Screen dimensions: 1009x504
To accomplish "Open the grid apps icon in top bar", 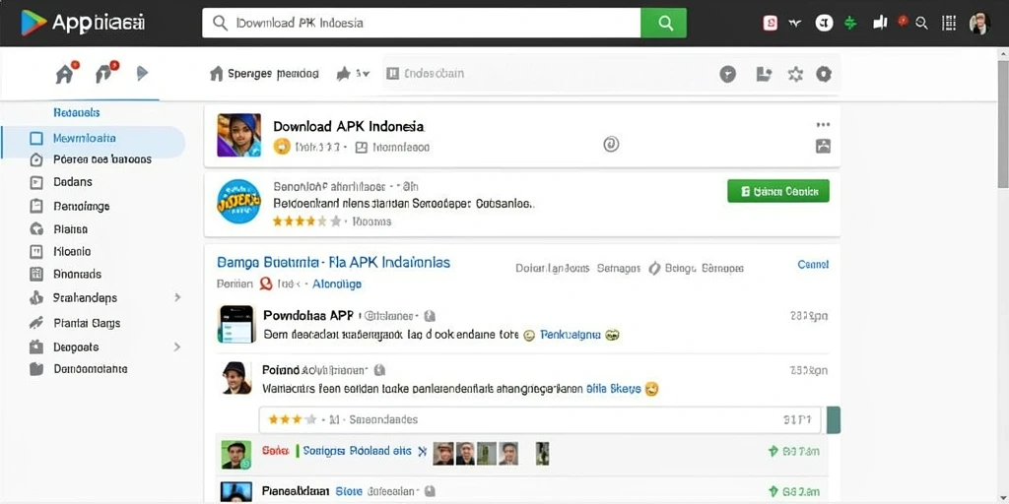I will pos(949,24).
